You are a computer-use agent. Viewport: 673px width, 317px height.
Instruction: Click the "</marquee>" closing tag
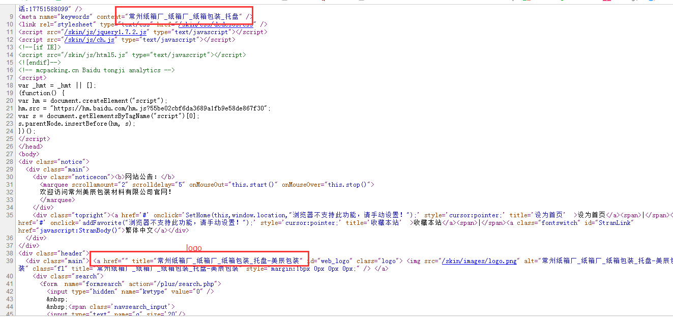click(57, 199)
